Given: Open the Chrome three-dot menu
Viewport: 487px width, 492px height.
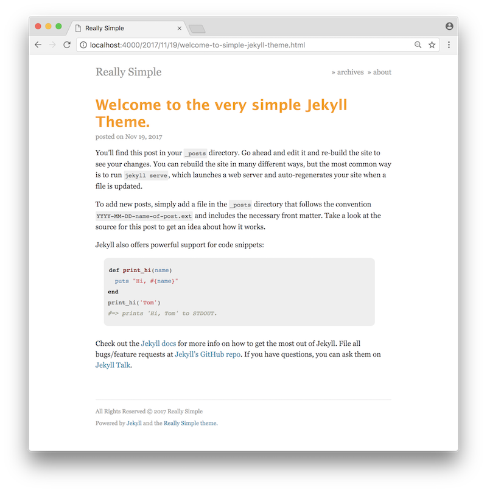Looking at the screenshot, I should (x=449, y=45).
